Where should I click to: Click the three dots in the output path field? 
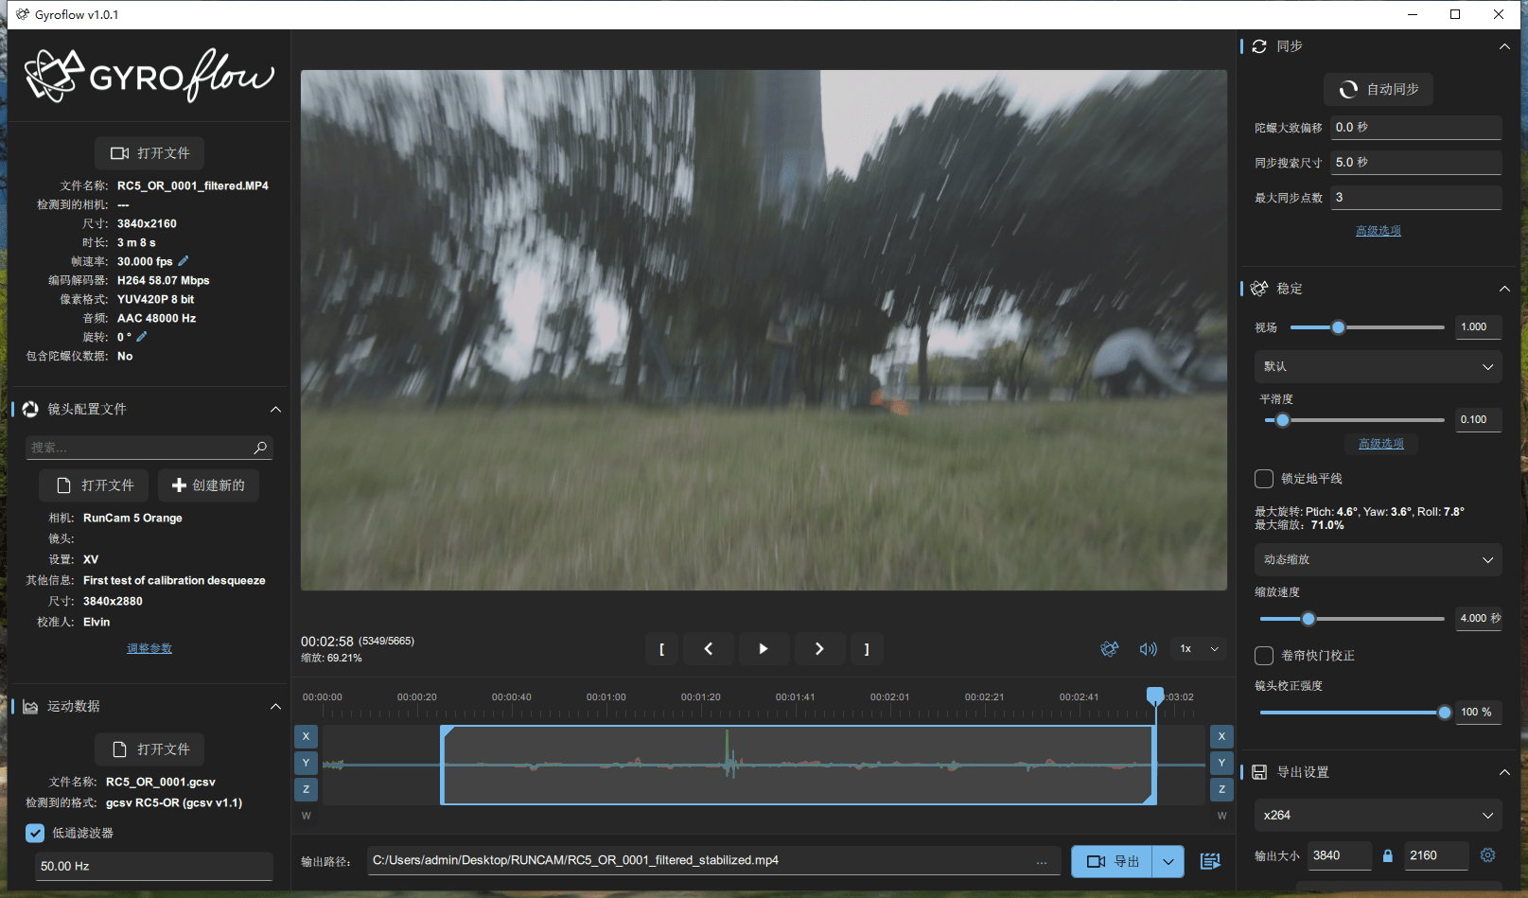click(x=1042, y=862)
